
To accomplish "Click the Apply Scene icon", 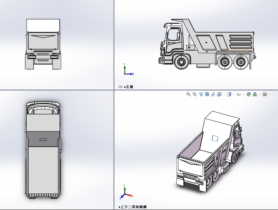I will coord(255,94).
